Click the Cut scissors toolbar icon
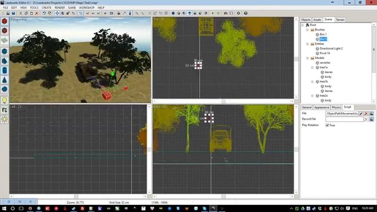Image resolution: width=377 pixels, height=212 pixels. [x=21, y=13]
